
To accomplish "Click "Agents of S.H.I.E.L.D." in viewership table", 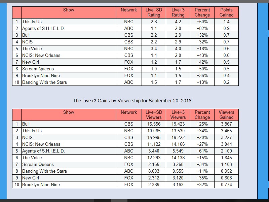I will [43, 151].
